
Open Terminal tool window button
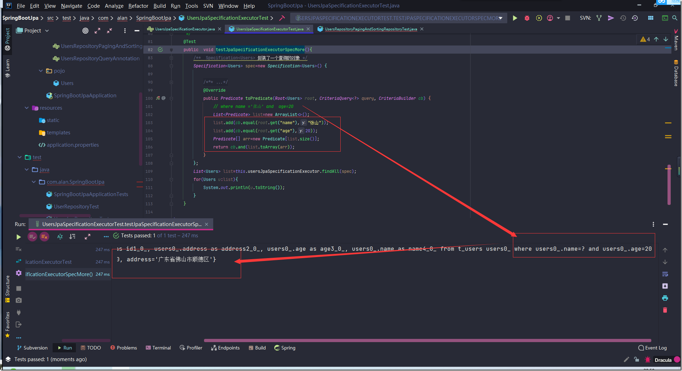coord(158,348)
